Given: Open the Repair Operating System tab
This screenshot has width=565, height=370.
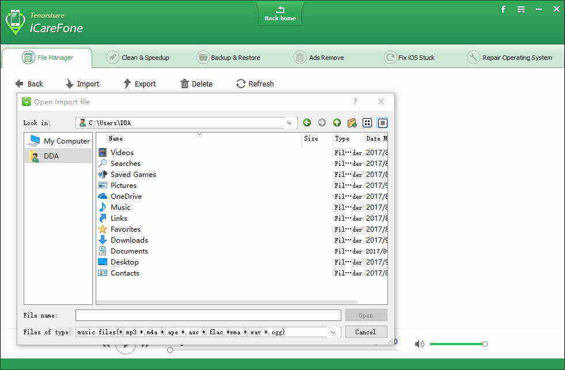Looking at the screenshot, I should (510, 58).
